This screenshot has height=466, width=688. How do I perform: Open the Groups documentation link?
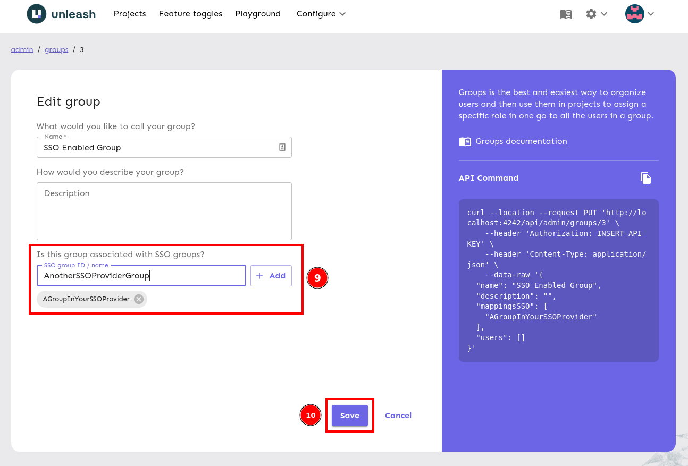click(521, 141)
